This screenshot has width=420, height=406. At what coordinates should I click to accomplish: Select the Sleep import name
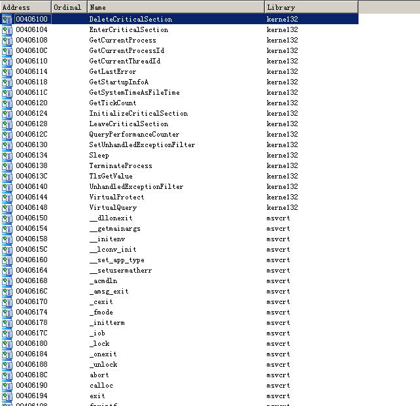[99, 156]
